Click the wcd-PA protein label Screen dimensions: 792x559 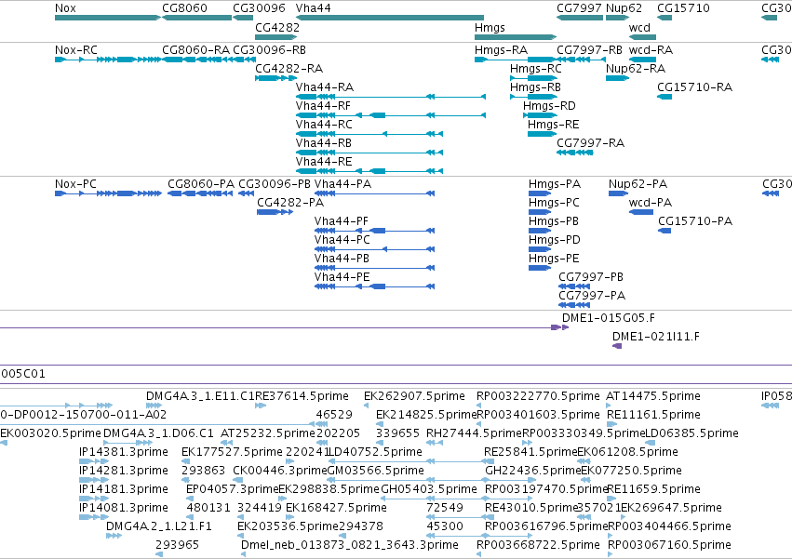coord(651,203)
